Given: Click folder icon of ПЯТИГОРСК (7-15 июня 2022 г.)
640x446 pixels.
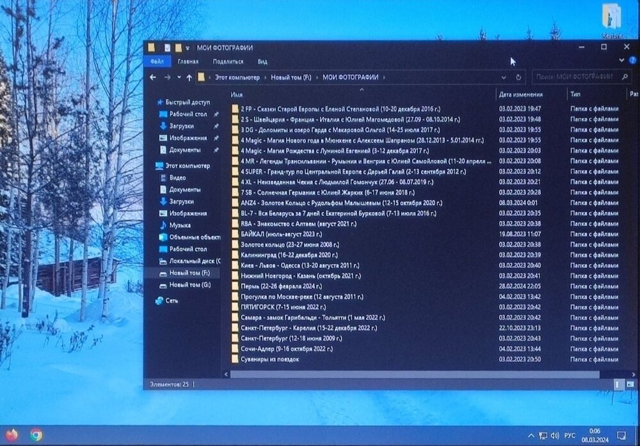Looking at the screenshot, I should pos(235,307).
